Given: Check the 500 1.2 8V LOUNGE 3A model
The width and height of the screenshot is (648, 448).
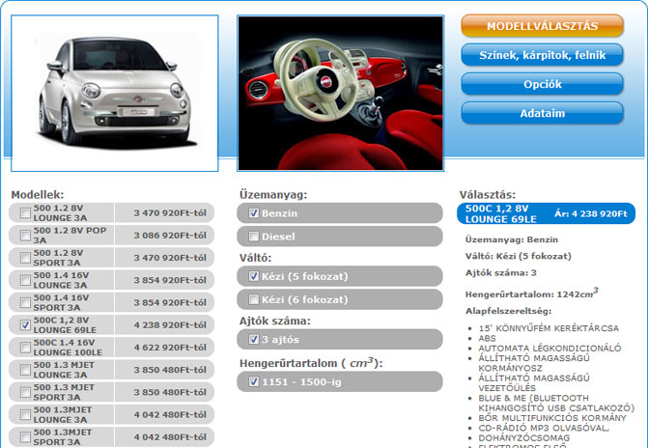Looking at the screenshot, I should 26,212.
